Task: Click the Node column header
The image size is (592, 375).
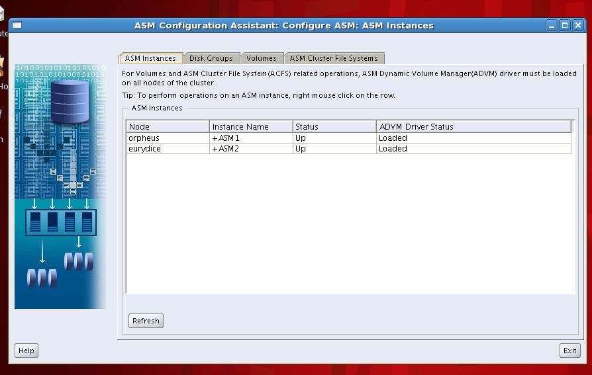Action: (168, 126)
